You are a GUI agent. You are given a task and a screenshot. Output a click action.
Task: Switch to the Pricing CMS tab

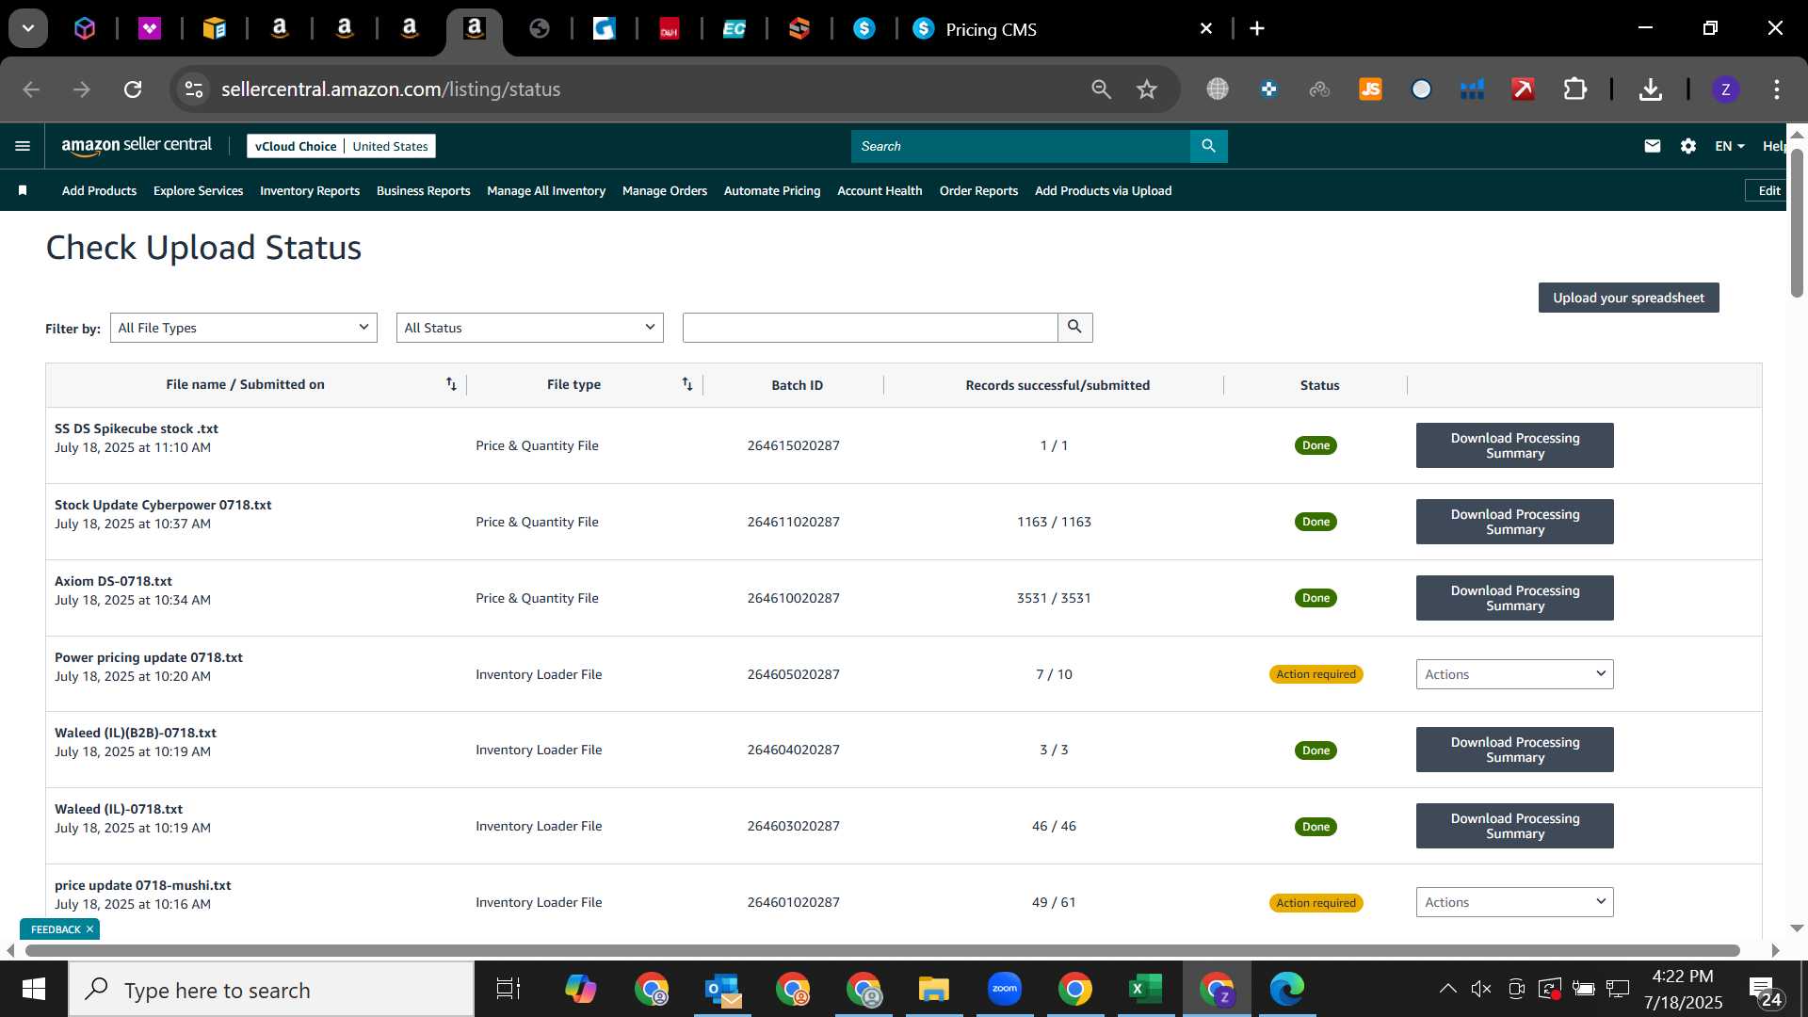pos(1062,29)
